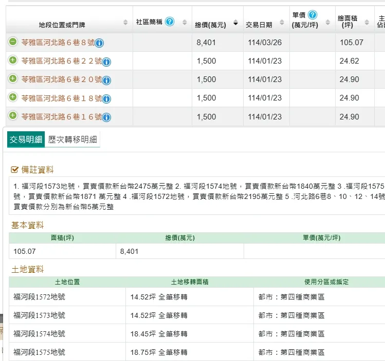Viewport: 385px width, 361px height.
Task: Toggle the 備註資料 checkbox
Action: 14,170
